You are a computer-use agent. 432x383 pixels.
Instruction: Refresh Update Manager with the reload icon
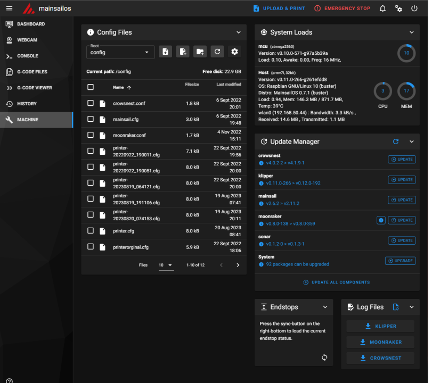click(396, 141)
